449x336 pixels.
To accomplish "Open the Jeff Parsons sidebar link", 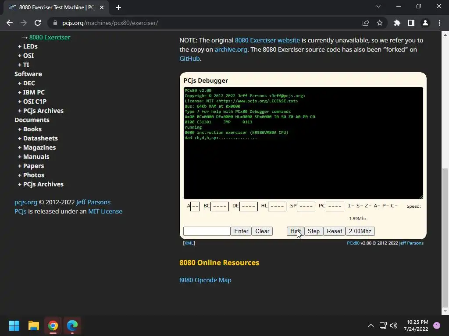I will 93,202.
